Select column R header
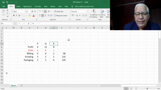Viewport: 161px width, 90px height. [x=54, y=28]
